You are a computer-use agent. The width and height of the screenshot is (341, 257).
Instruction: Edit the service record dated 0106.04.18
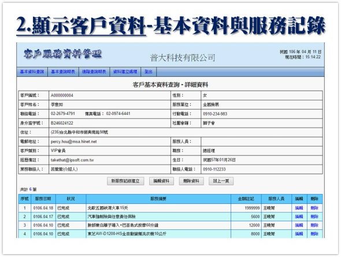tap(299, 208)
